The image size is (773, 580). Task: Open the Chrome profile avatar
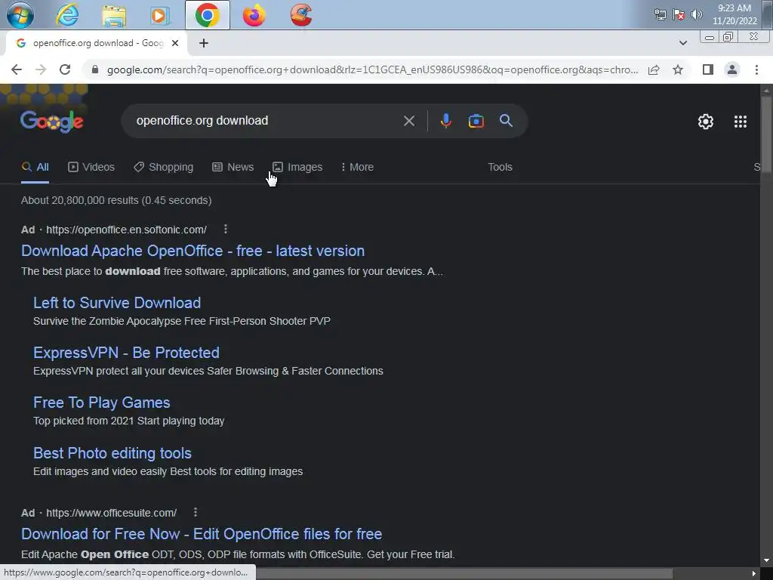click(732, 69)
